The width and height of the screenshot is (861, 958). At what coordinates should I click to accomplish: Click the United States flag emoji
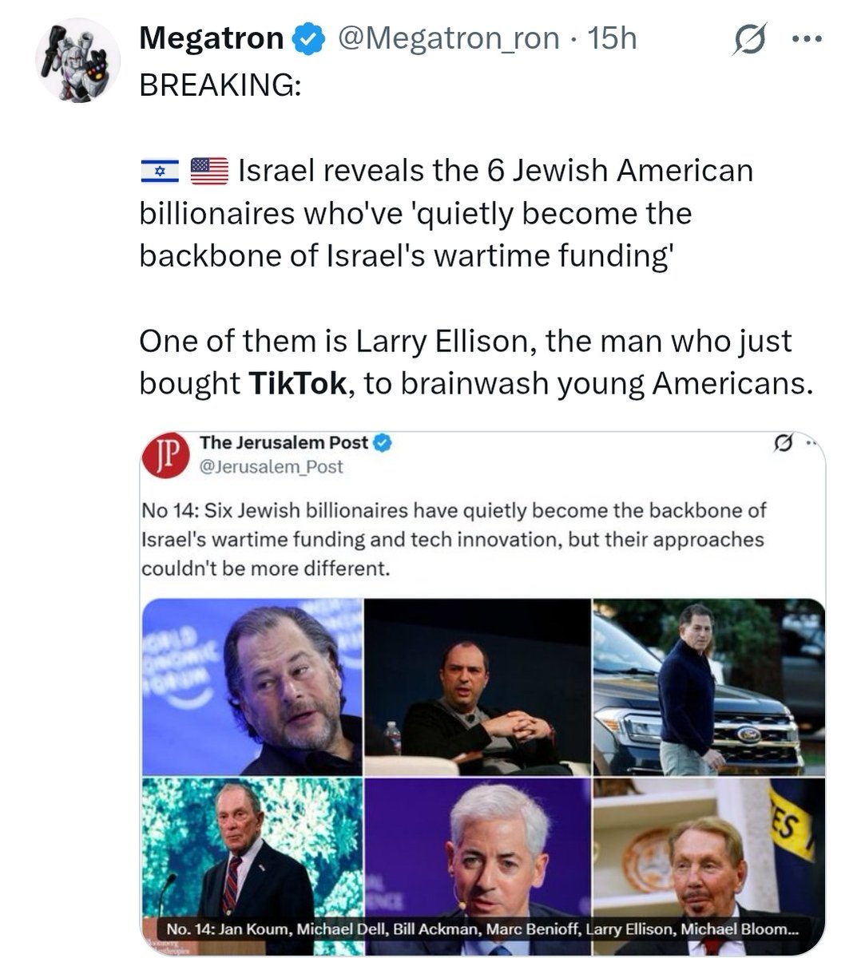(x=209, y=171)
